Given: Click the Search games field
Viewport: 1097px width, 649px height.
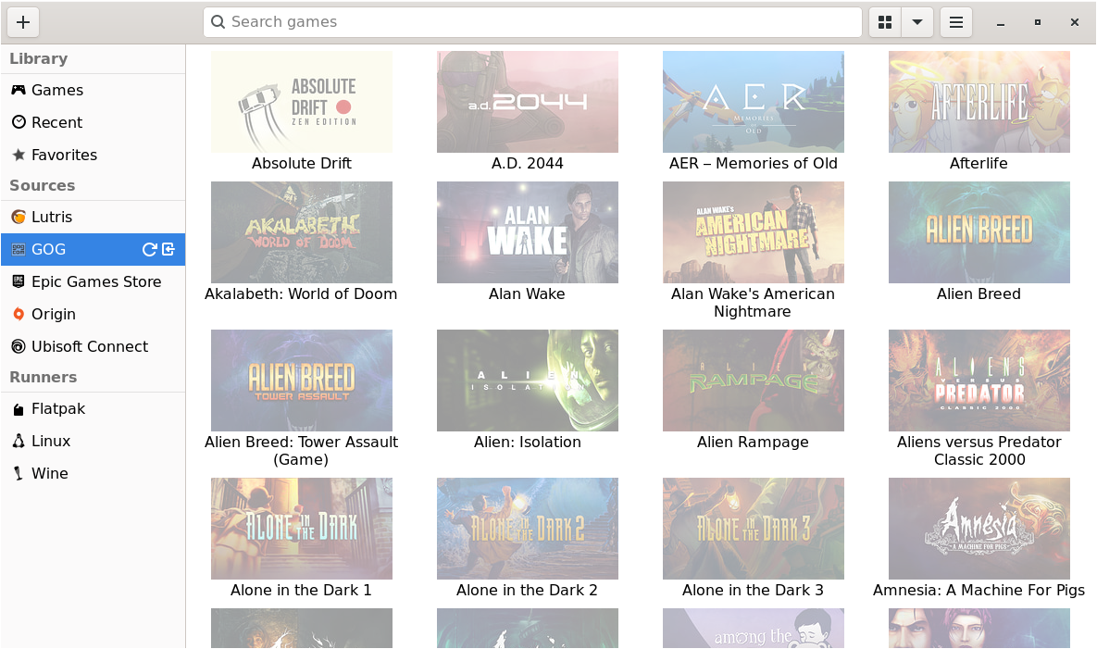Looking at the screenshot, I should (532, 22).
